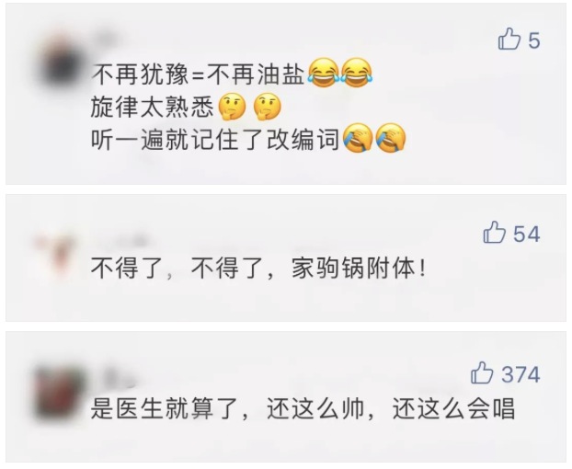572x469 pixels.
Task: Like the comment showing 5 likes
Action: [509, 39]
